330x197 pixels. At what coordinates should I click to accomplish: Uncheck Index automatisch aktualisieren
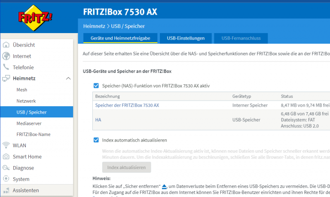pos(96,140)
